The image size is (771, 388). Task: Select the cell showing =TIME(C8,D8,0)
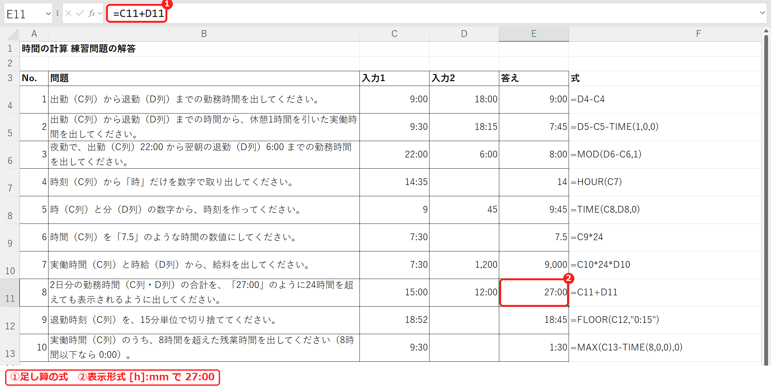tap(665, 210)
